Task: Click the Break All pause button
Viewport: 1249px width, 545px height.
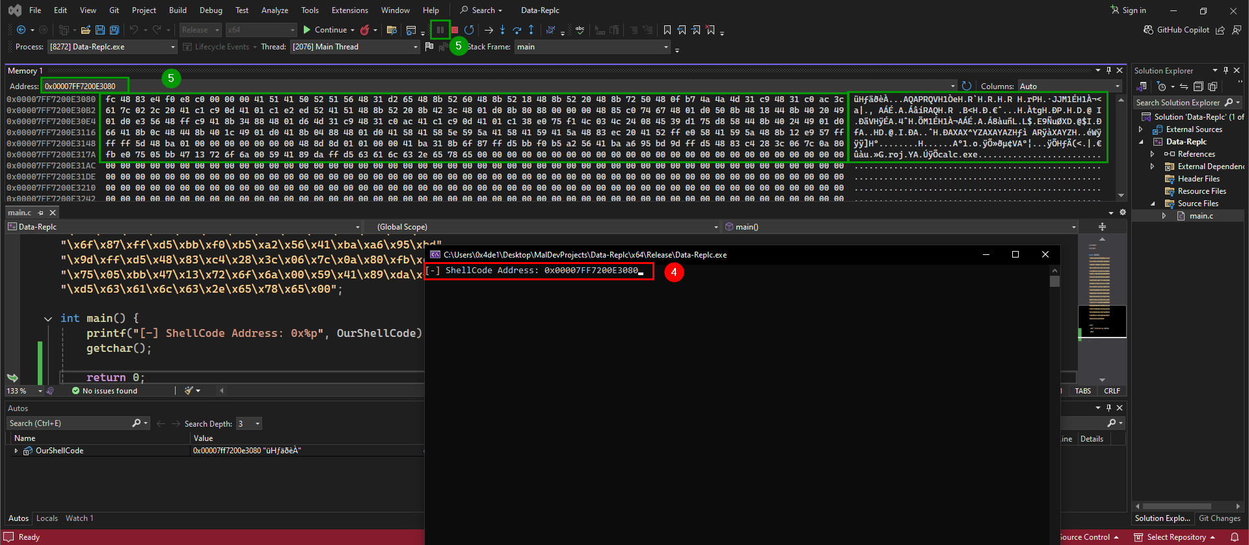Action: (440, 30)
